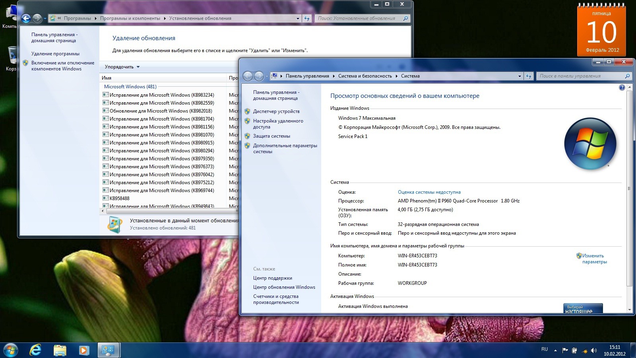
Task: Click shield icon beside 'Дополнительные параметры системы'
Action: pos(247,146)
